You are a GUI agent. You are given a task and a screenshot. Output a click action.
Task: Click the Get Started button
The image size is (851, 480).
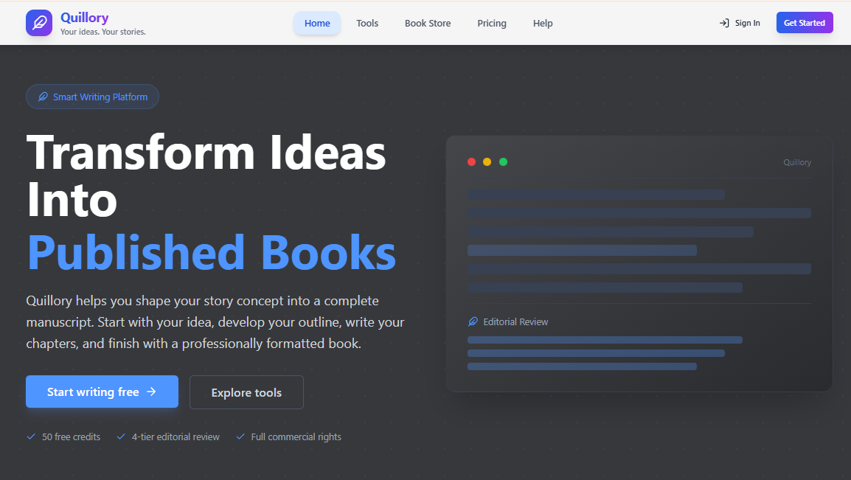[x=805, y=22]
